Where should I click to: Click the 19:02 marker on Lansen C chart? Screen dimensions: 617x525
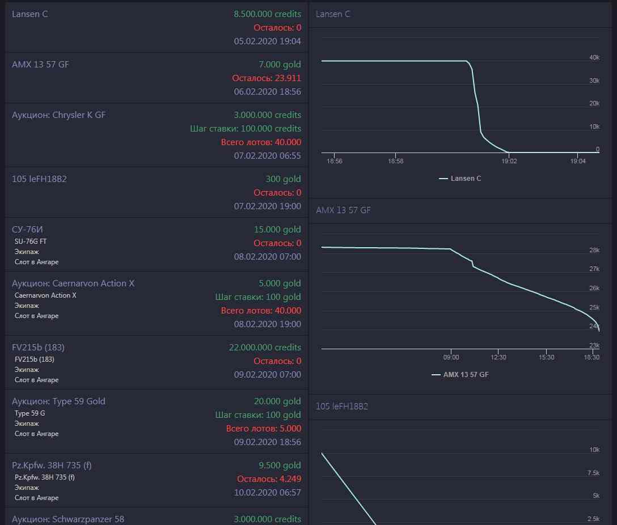[x=508, y=162]
